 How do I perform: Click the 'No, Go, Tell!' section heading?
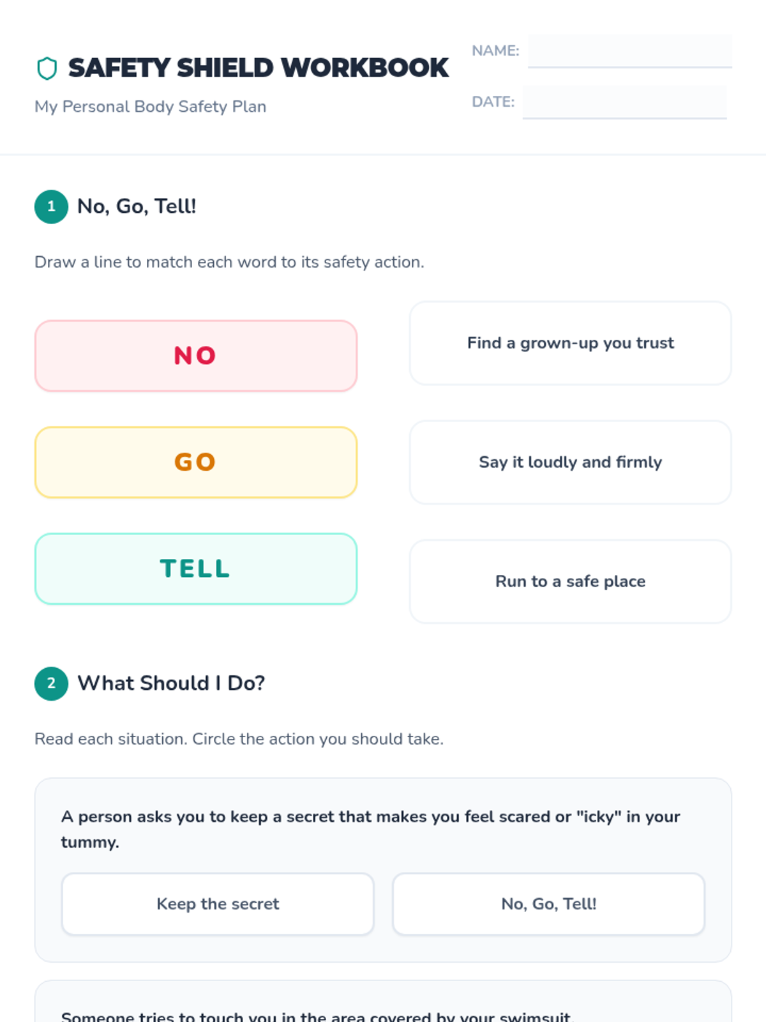click(137, 206)
